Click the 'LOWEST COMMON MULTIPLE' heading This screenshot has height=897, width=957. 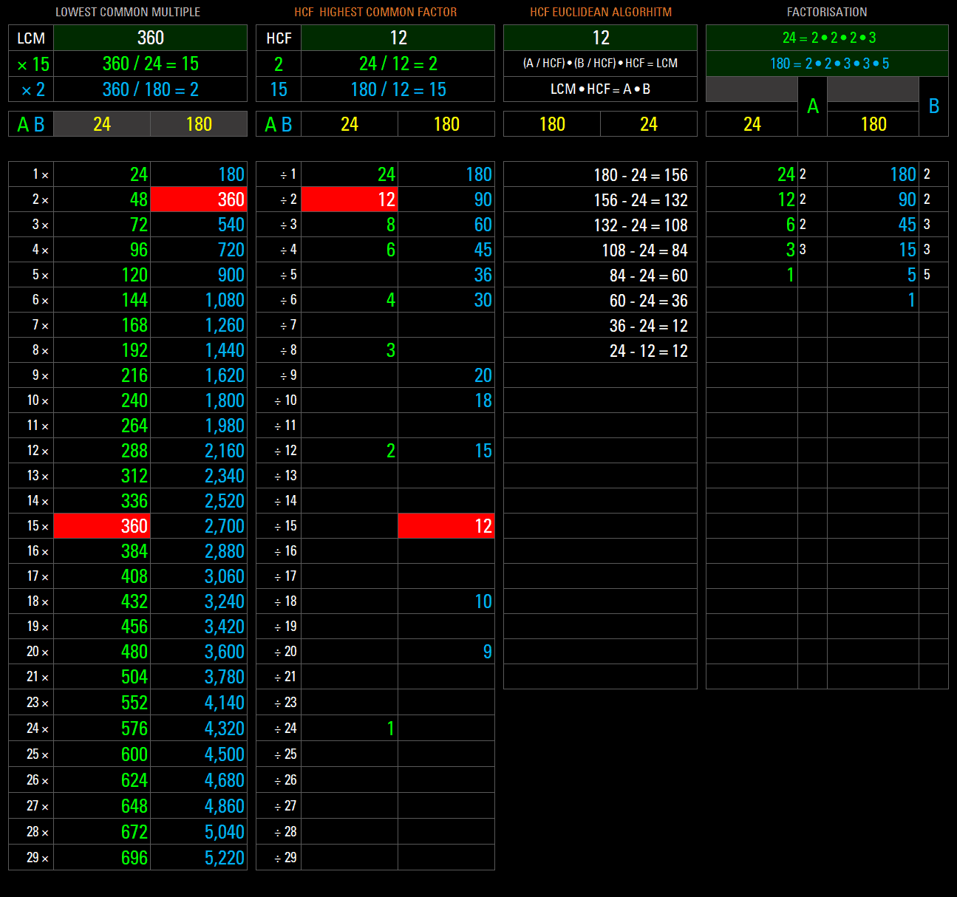pos(128,12)
